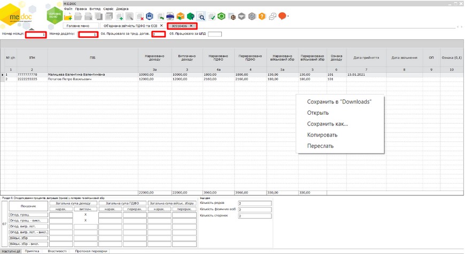Click the delete row red X icon
The height and width of the screenshot is (254, 465).
point(139,17)
